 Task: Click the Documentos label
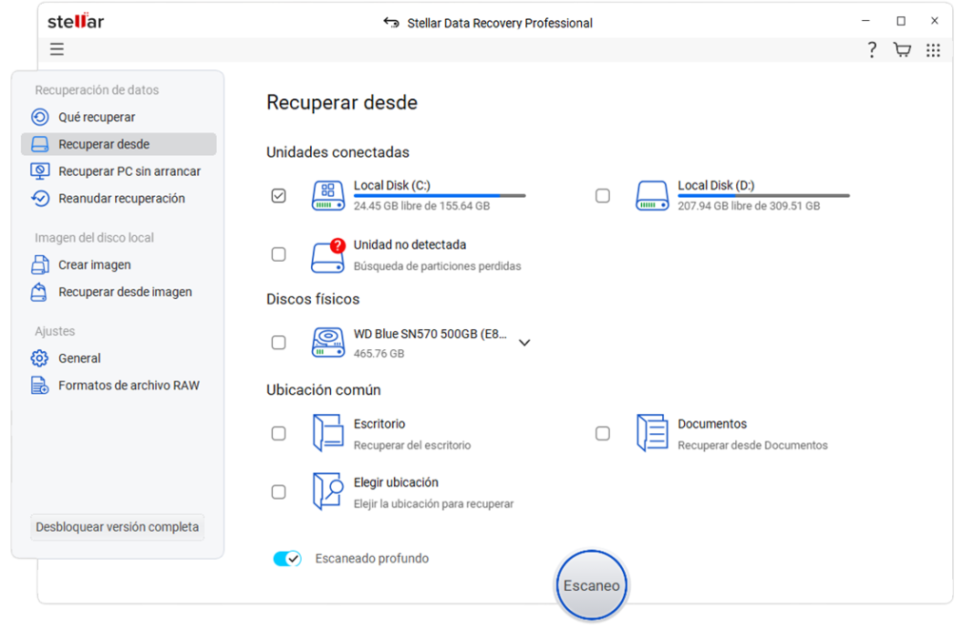(x=712, y=423)
